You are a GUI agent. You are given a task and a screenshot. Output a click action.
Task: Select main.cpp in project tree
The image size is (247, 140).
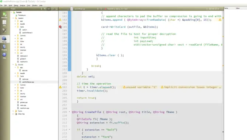click(23, 105)
